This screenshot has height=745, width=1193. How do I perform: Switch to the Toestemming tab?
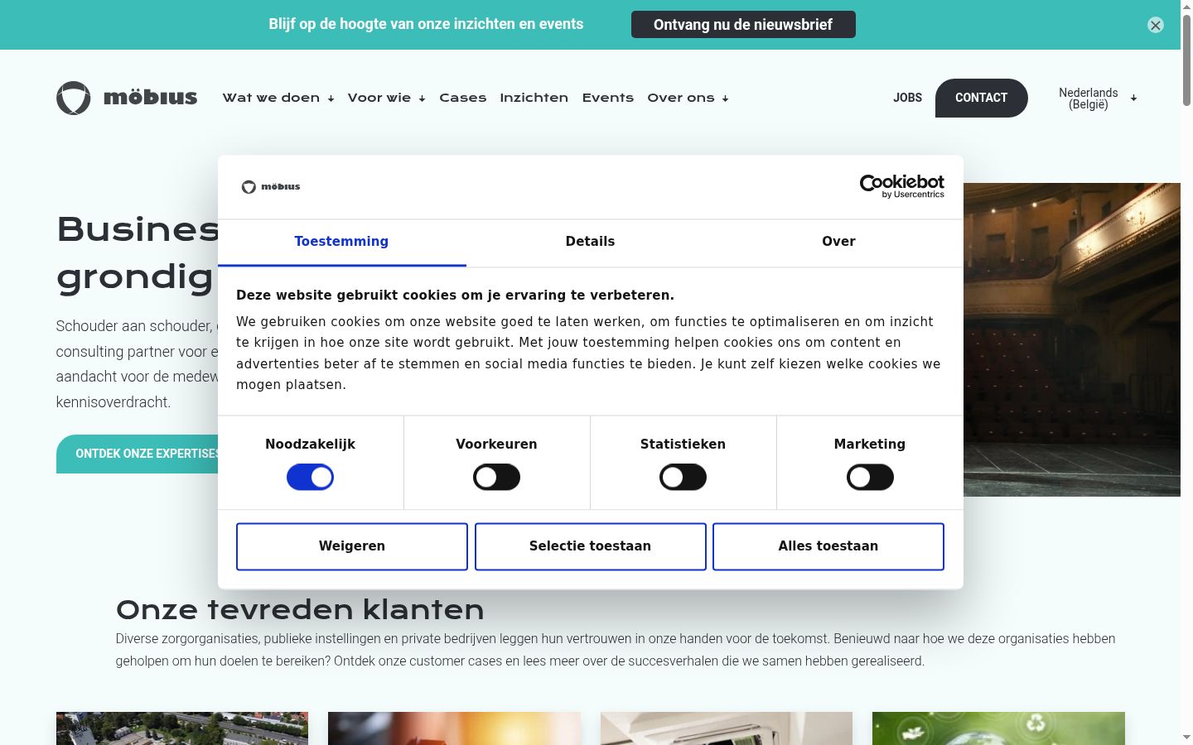tap(341, 242)
